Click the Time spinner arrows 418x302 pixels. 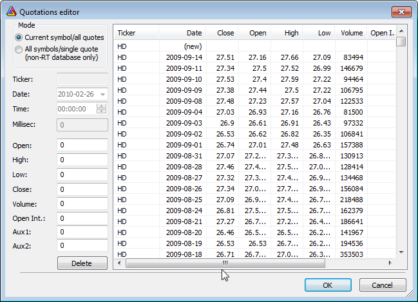tap(101, 109)
